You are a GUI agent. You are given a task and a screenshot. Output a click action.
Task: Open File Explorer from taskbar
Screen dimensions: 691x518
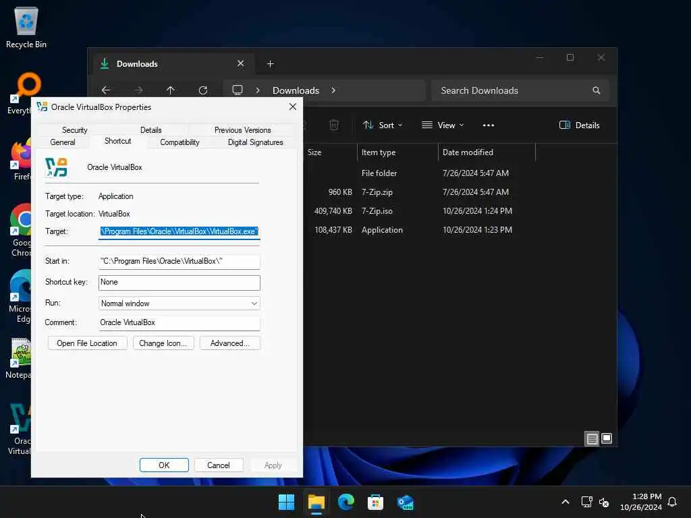coord(316,502)
